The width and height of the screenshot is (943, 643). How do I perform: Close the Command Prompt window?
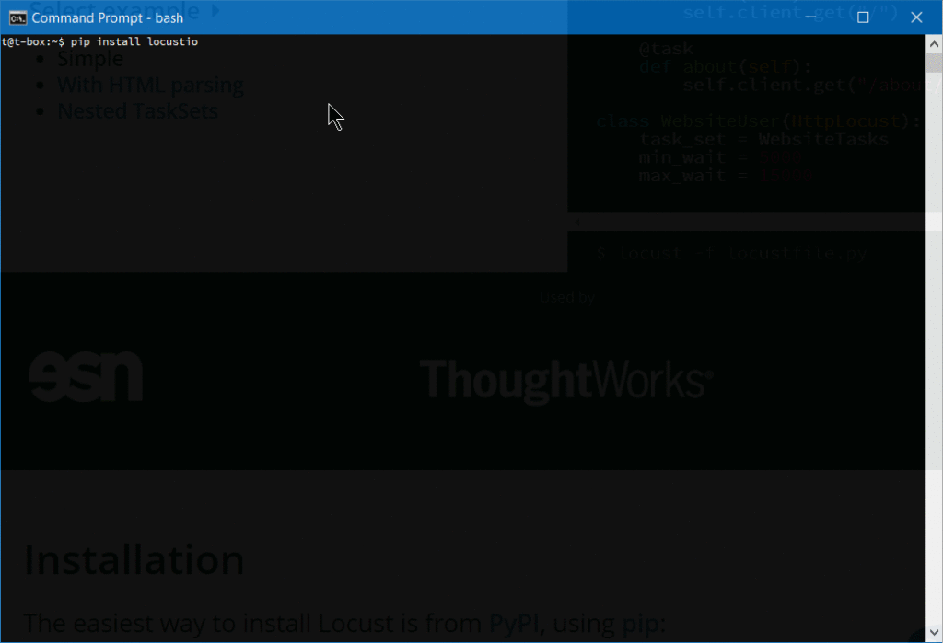[916, 17]
